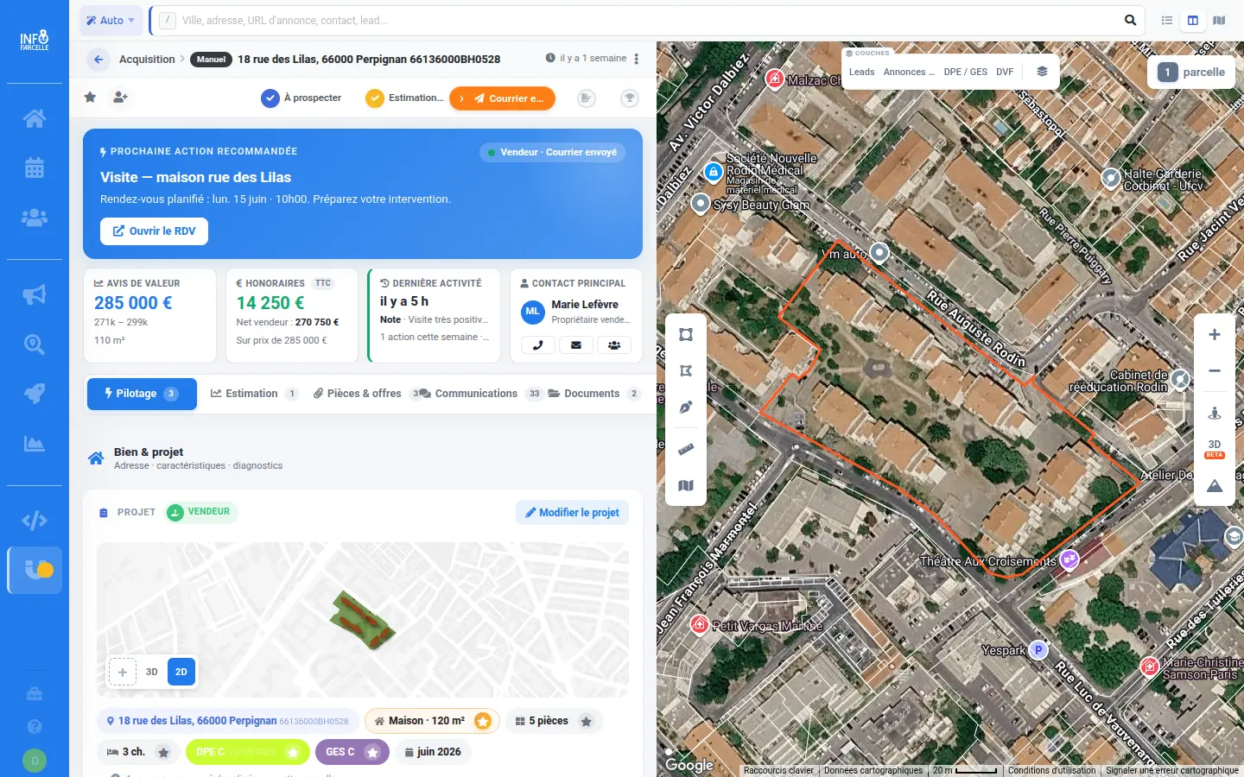Call Marie Lefèvre with the phone icon
Screen dimensions: 1244x777
tap(538, 345)
